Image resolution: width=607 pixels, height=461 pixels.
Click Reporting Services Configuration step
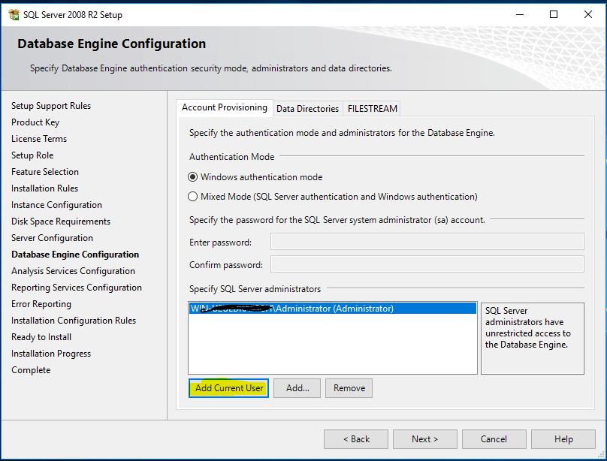tap(77, 288)
